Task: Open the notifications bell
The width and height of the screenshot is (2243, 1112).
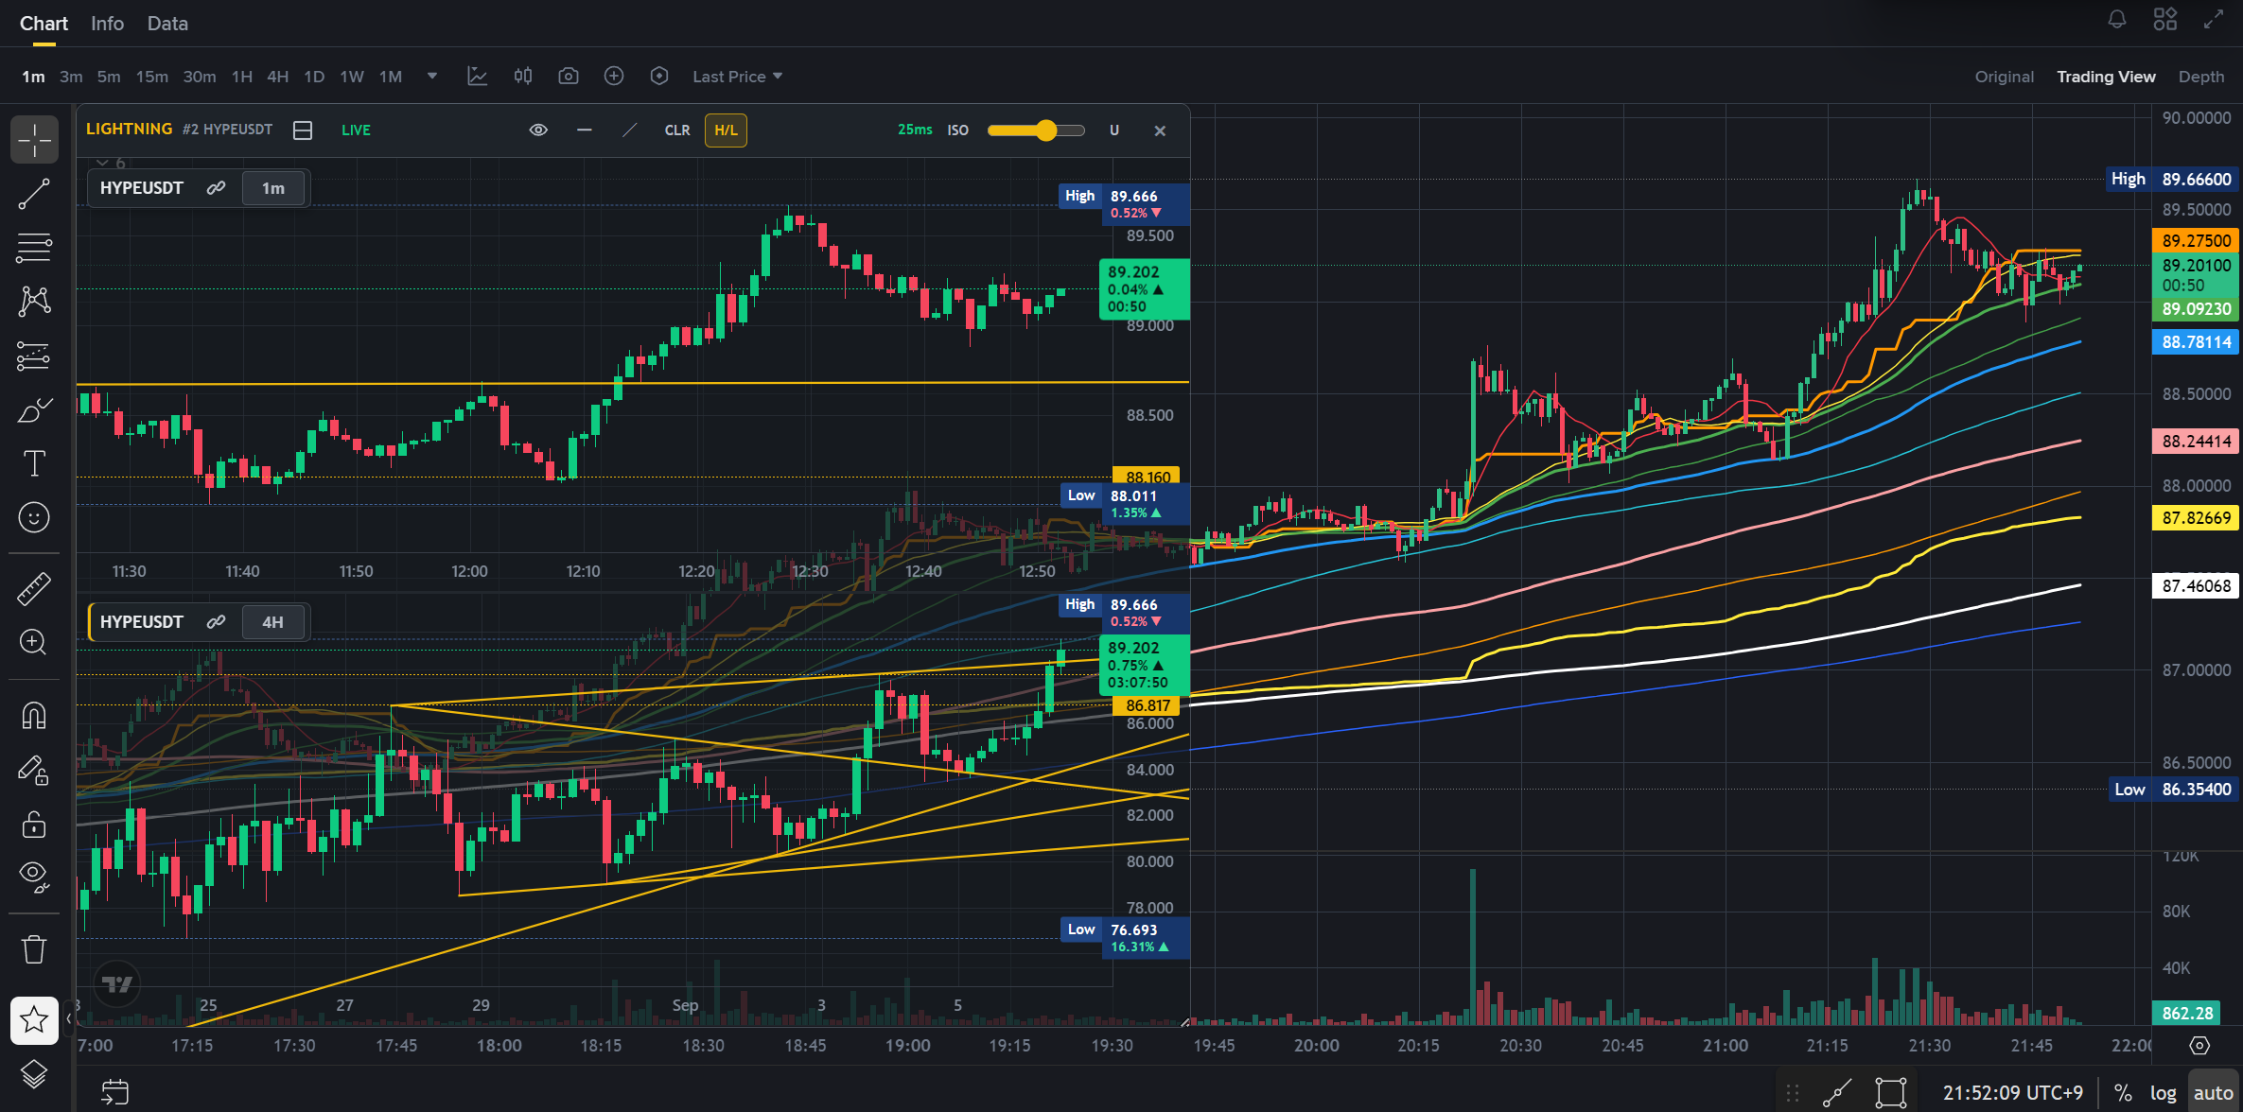Action: 2117,20
